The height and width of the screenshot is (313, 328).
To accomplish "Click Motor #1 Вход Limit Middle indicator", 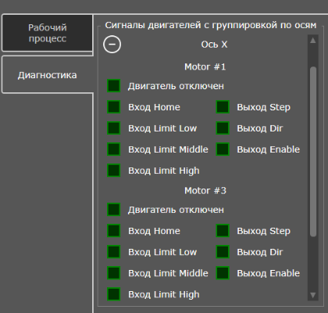I will tap(114, 149).
